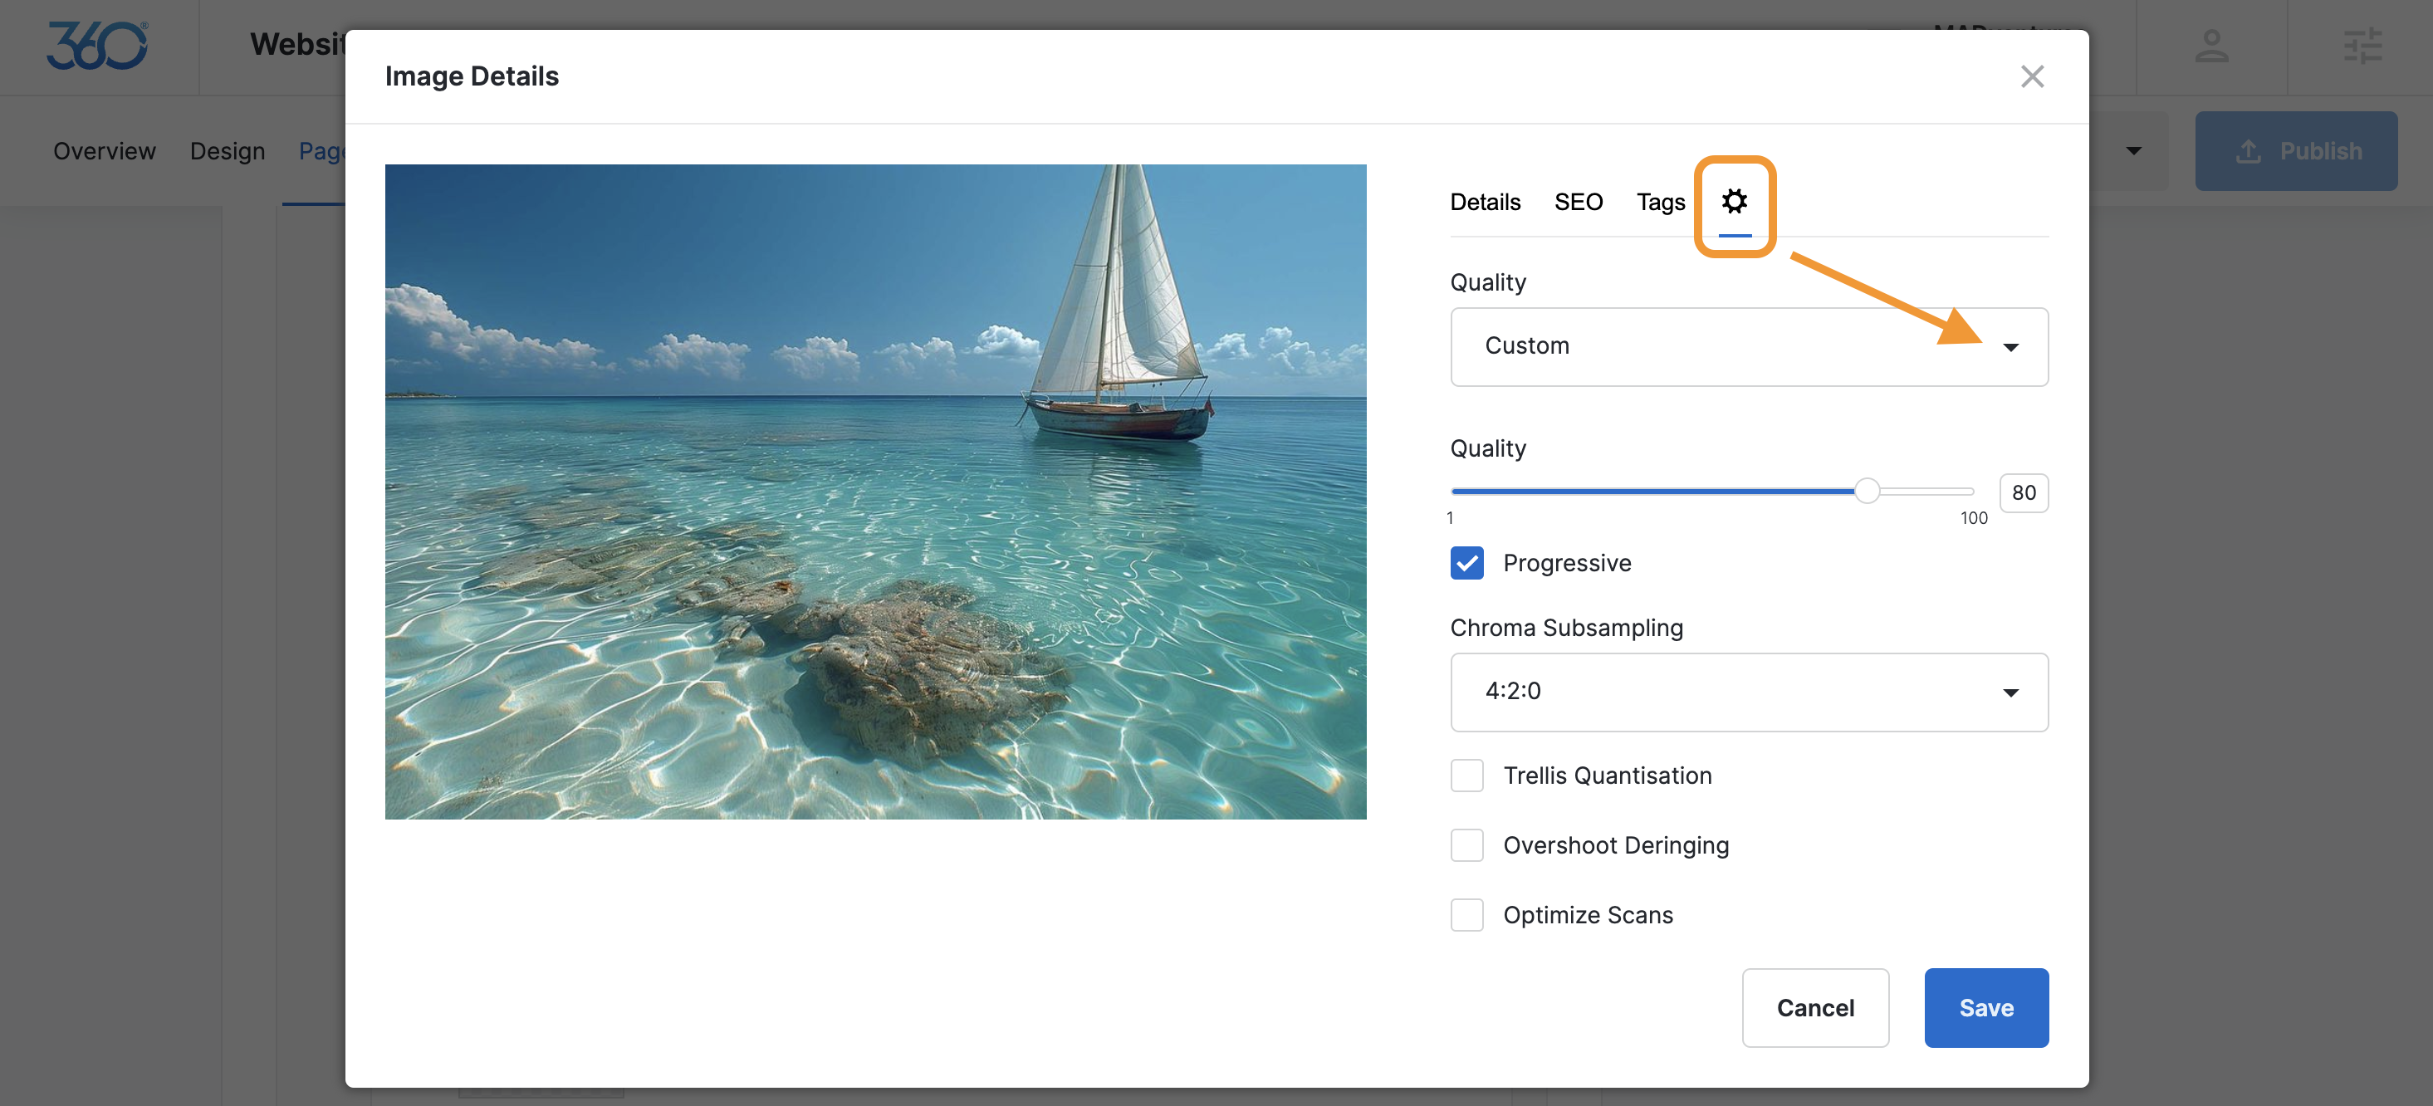The image size is (2433, 1106).
Task: Open the sliders settings icon
Action: [x=2362, y=46]
